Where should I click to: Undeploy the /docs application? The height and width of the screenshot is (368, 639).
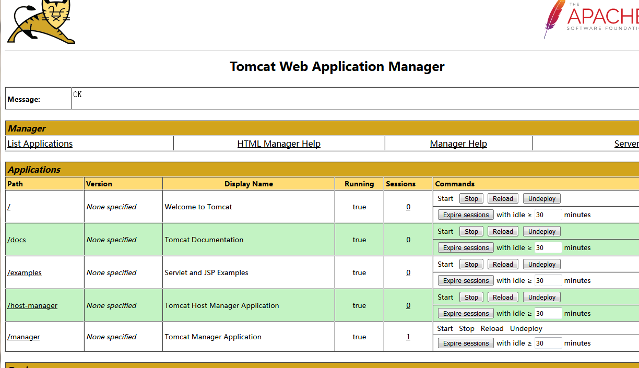pyautogui.click(x=542, y=231)
